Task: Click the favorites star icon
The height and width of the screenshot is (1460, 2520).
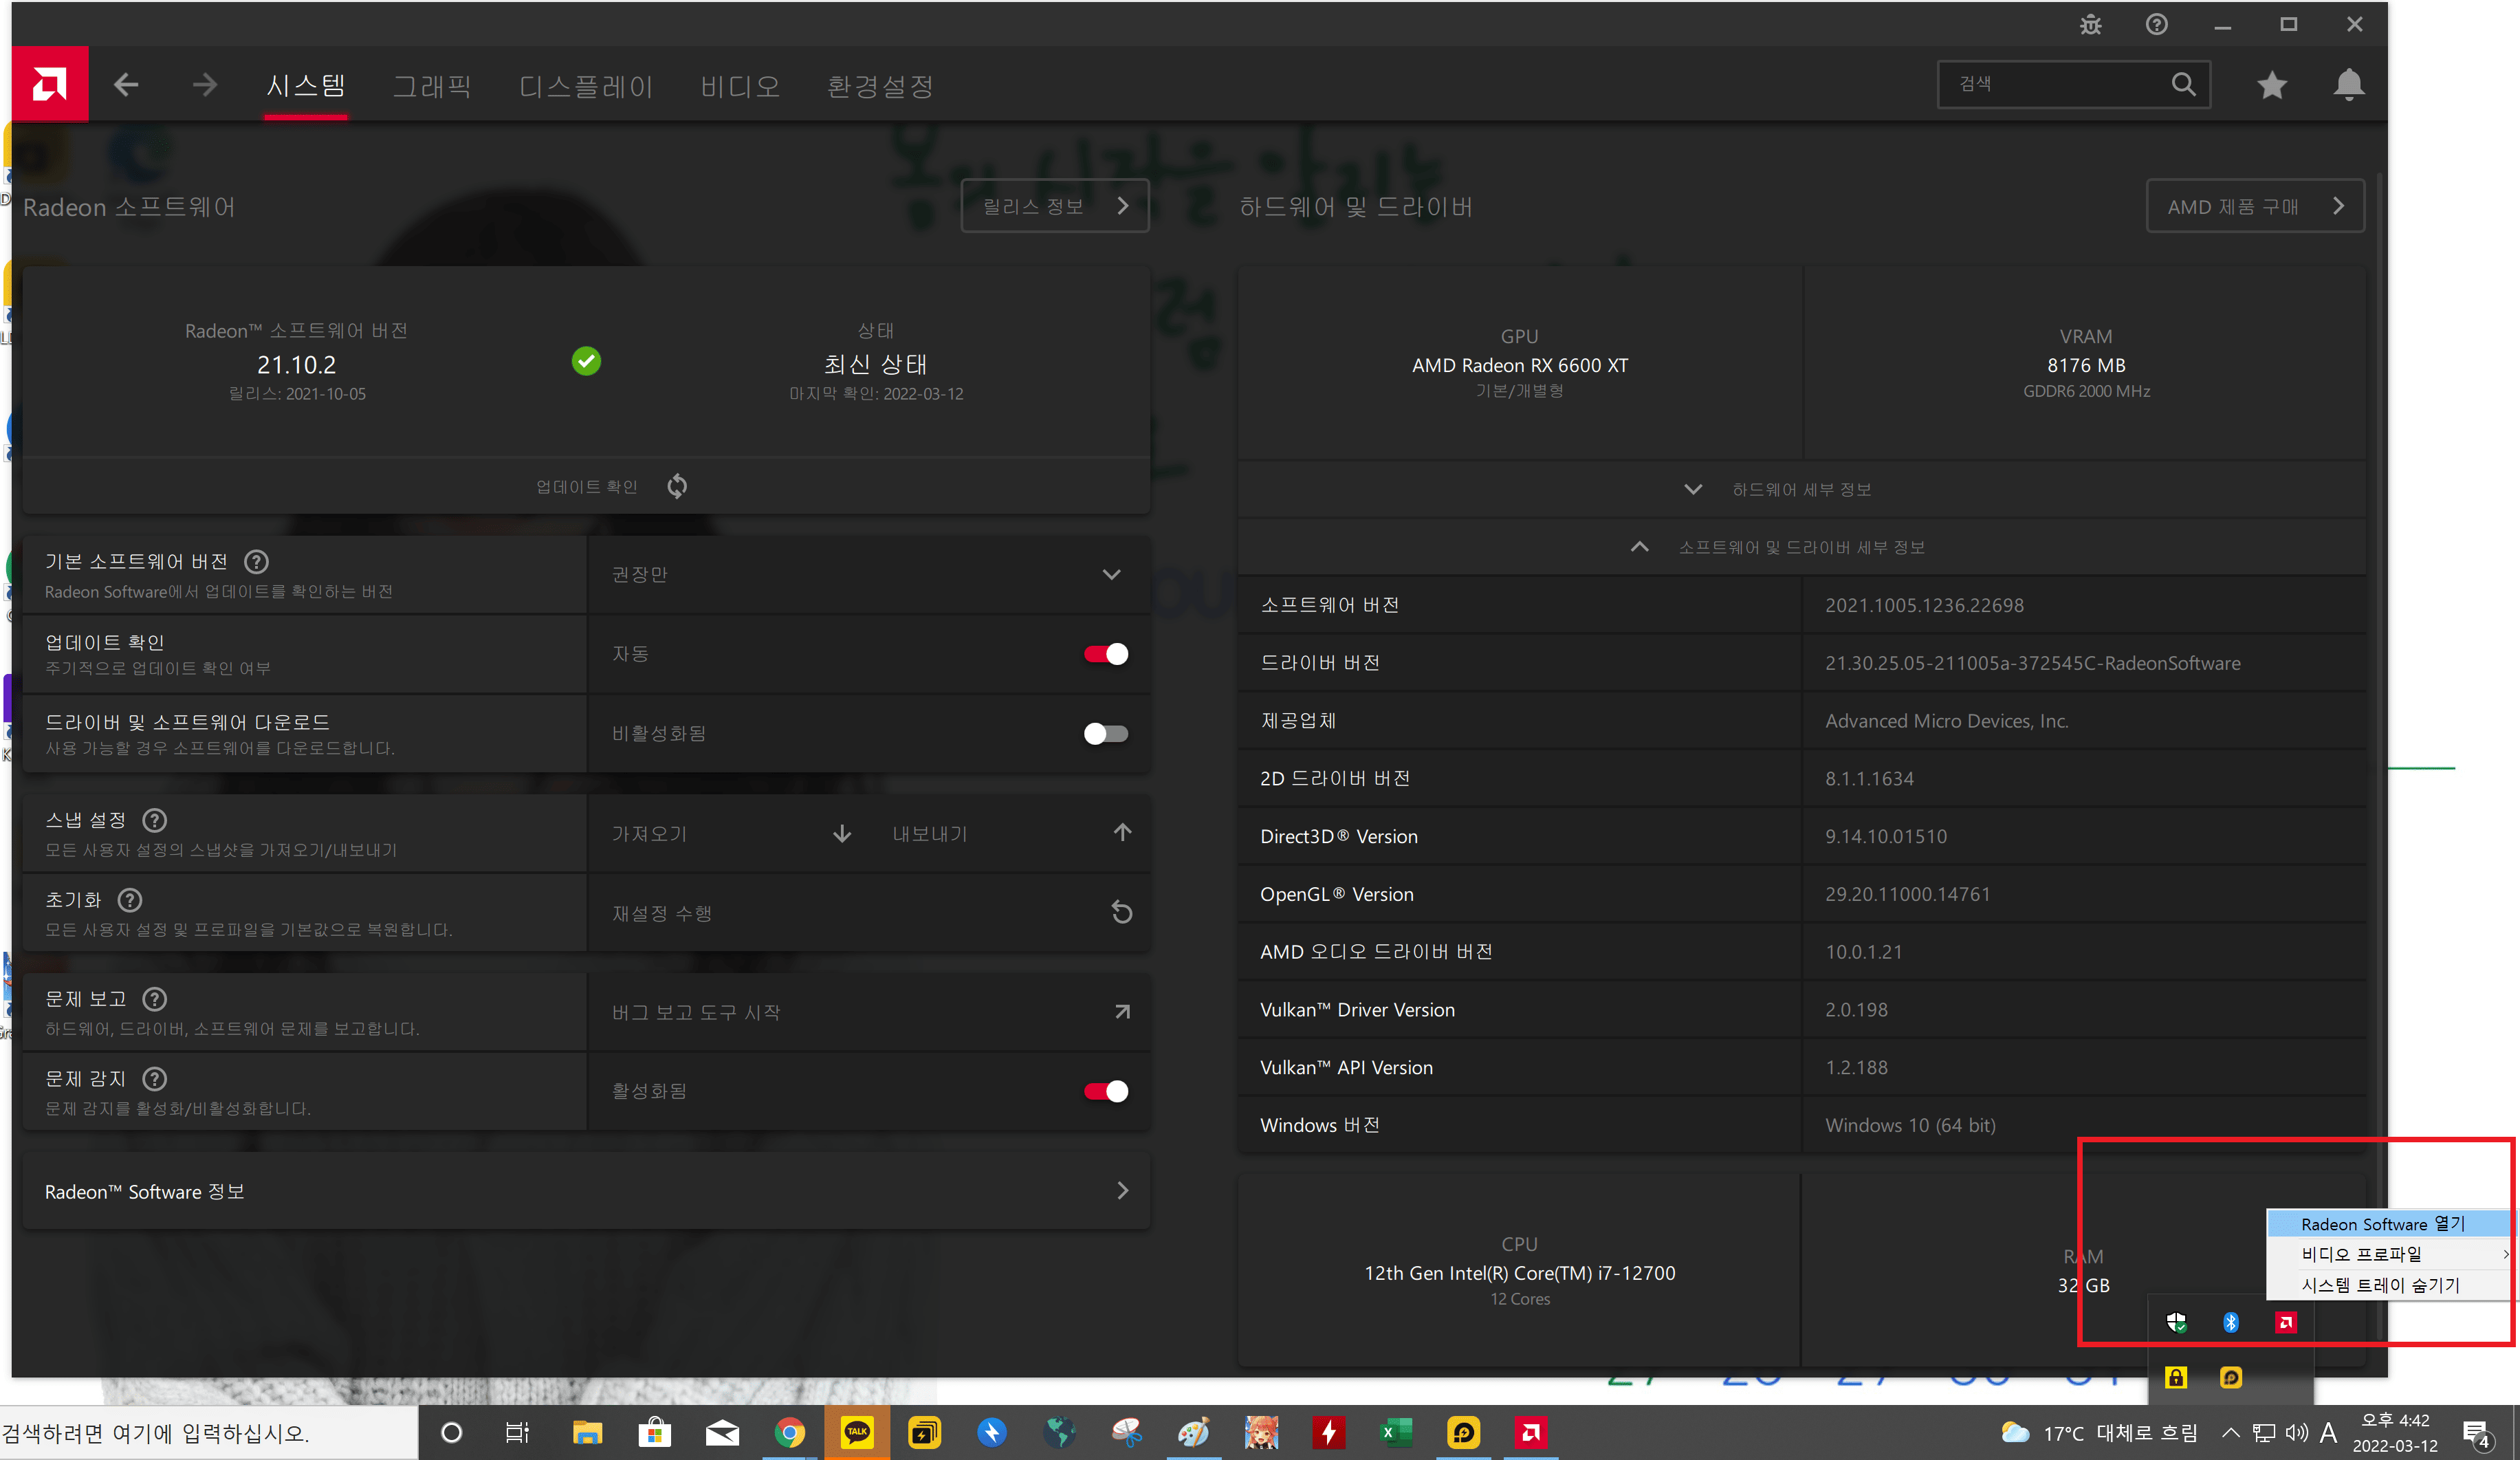Action: tap(2272, 85)
